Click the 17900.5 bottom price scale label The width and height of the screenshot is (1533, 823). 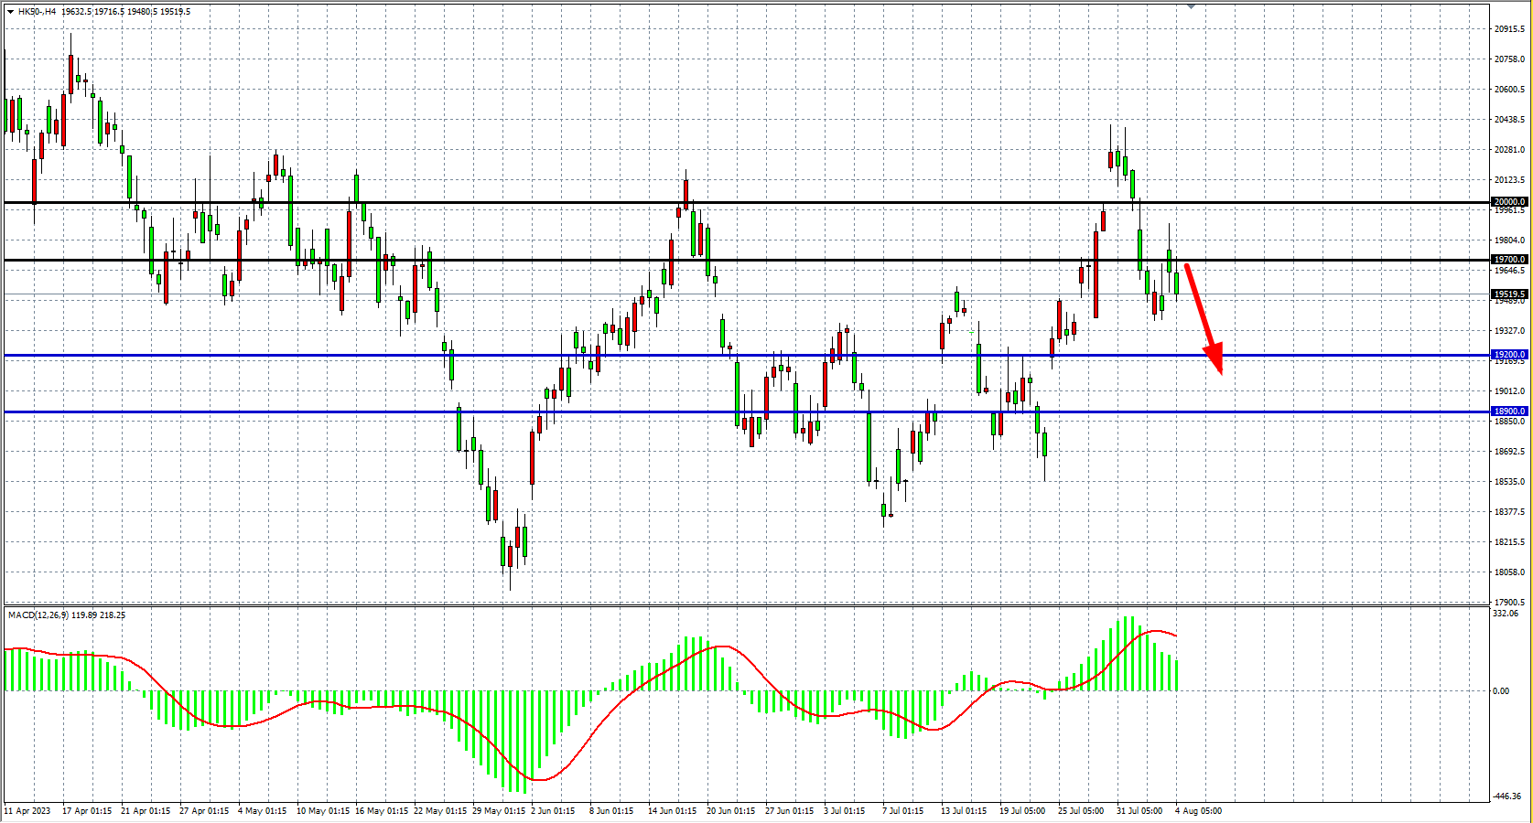1508,603
